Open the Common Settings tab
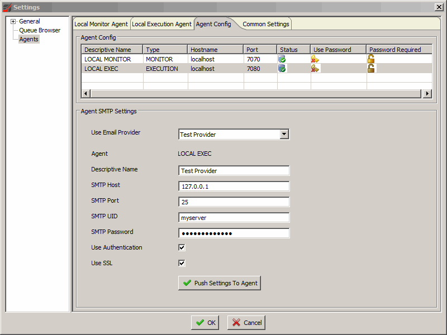 (x=265, y=24)
